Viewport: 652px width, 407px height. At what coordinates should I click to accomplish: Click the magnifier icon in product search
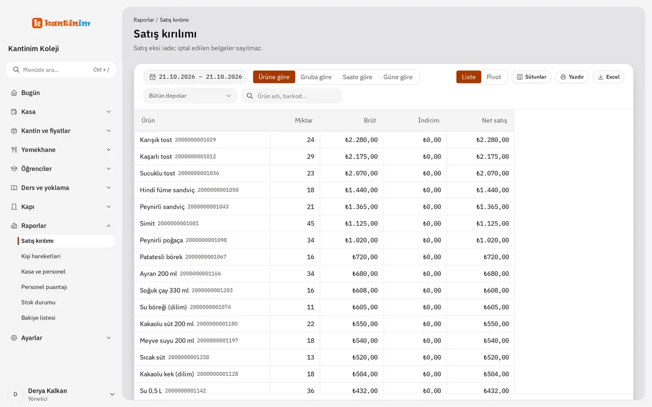point(250,96)
